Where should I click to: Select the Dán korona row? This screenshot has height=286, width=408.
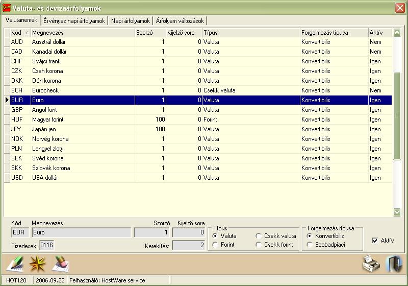[201, 81]
